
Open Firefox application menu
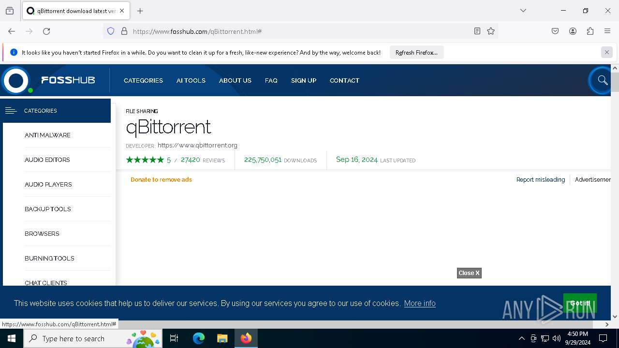click(607, 31)
